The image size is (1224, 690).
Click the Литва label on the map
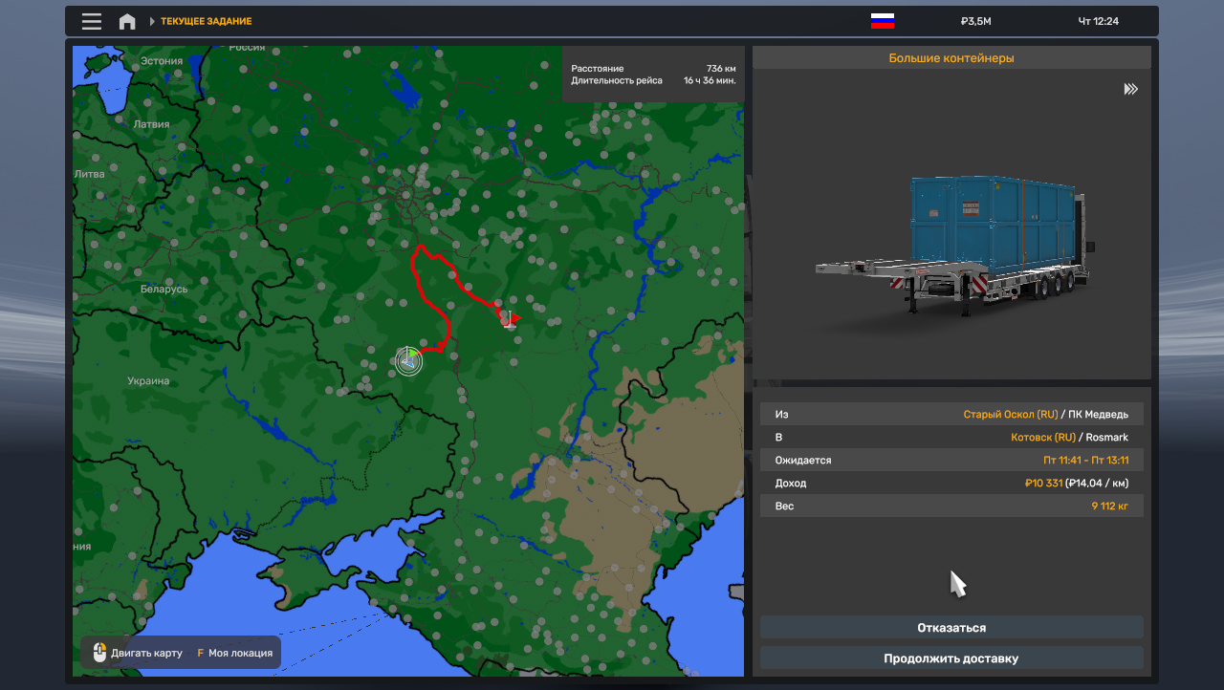(90, 174)
